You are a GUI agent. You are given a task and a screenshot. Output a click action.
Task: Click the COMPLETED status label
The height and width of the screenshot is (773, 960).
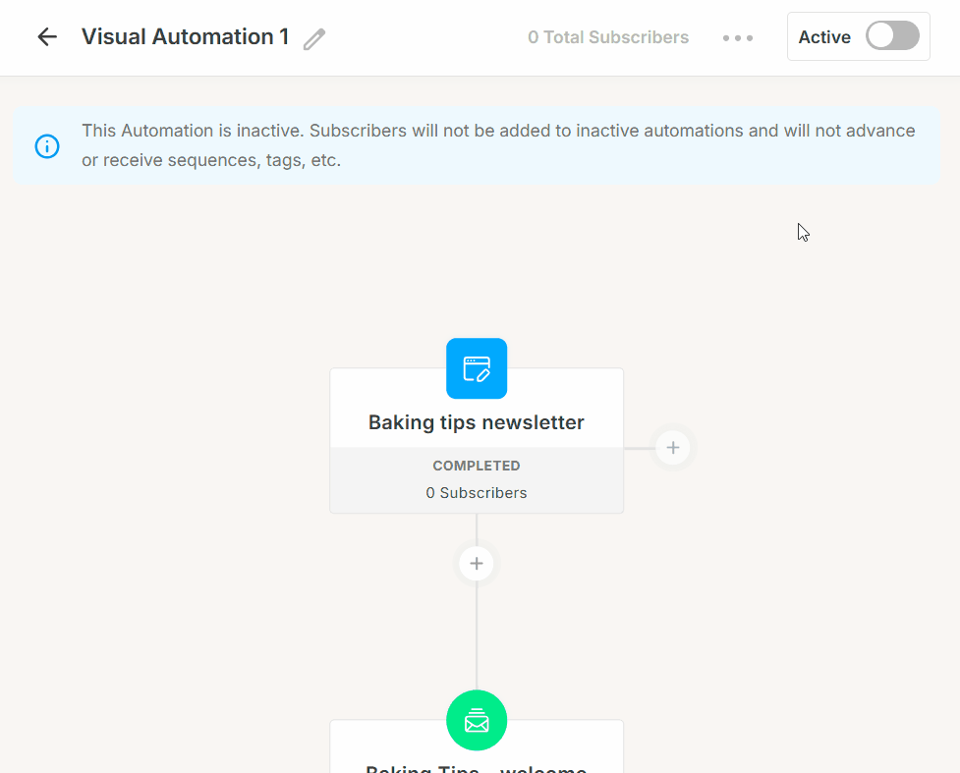[x=477, y=466]
